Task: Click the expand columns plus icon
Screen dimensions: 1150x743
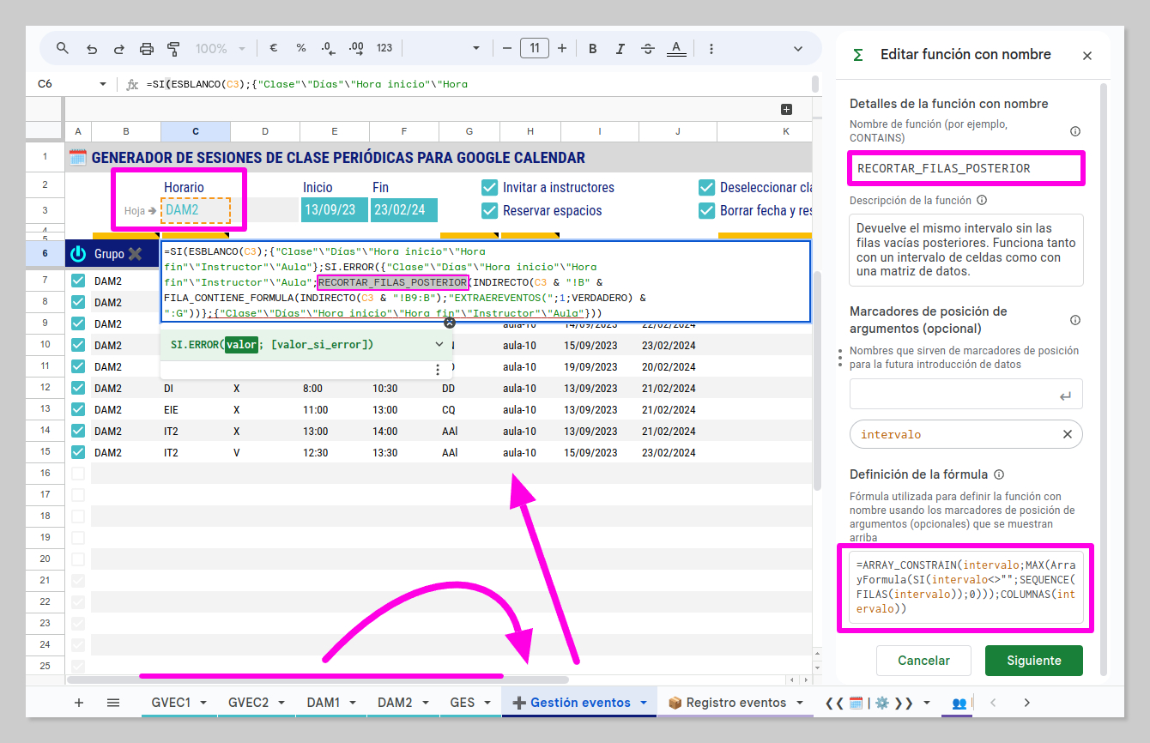Action: point(786,109)
